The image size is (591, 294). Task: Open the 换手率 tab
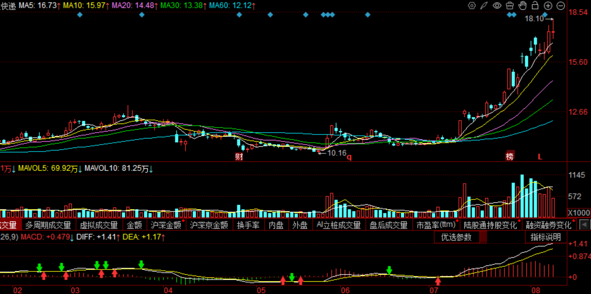[248, 225]
